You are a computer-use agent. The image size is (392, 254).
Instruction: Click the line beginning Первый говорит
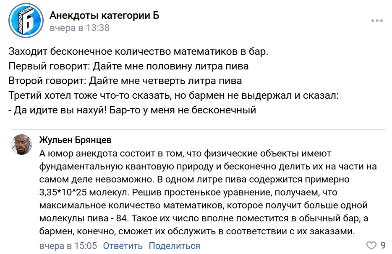pyautogui.click(x=128, y=67)
